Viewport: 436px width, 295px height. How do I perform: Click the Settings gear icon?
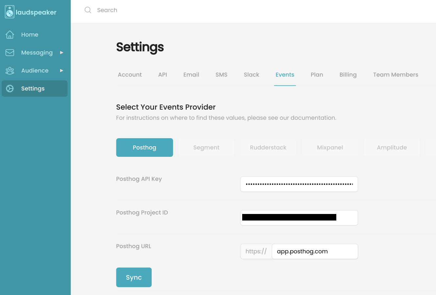pyautogui.click(x=10, y=89)
